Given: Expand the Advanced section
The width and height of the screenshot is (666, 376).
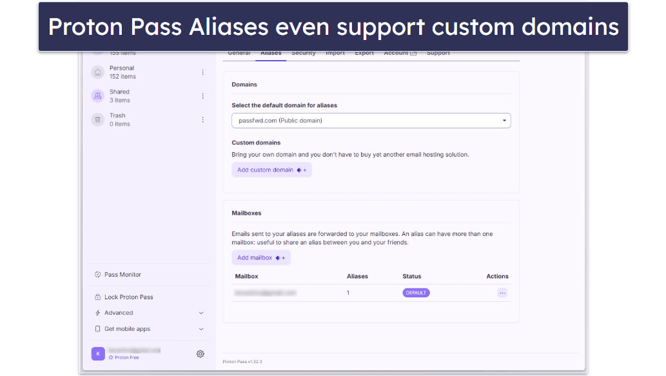Looking at the screenshot, I should click(150, 313).
